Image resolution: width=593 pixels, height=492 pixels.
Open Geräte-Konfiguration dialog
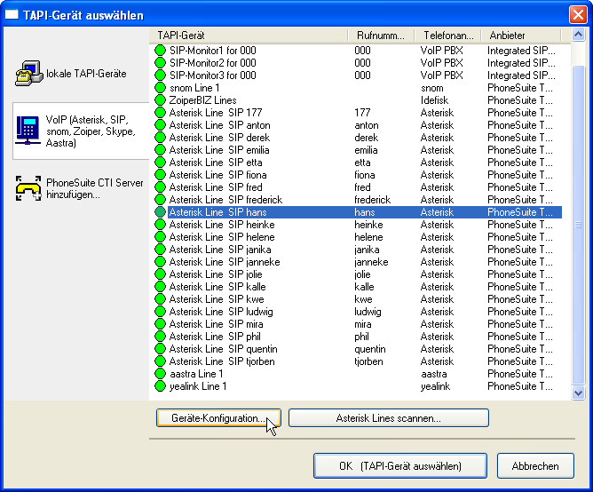pyautogui.click(x=218, y=418)
